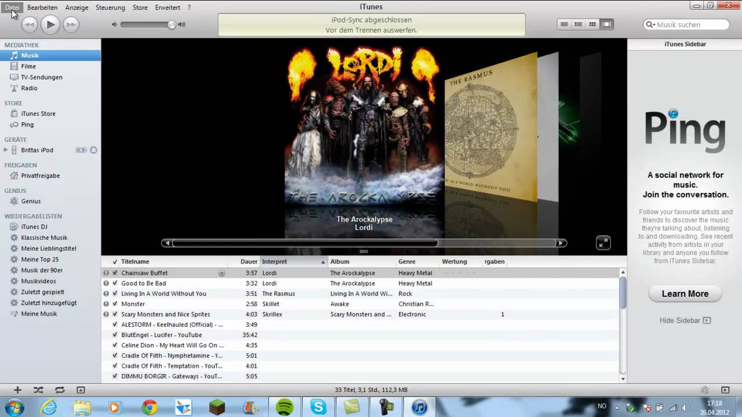
Task: Click Hide Sidebar link
Action: (685, 320)
